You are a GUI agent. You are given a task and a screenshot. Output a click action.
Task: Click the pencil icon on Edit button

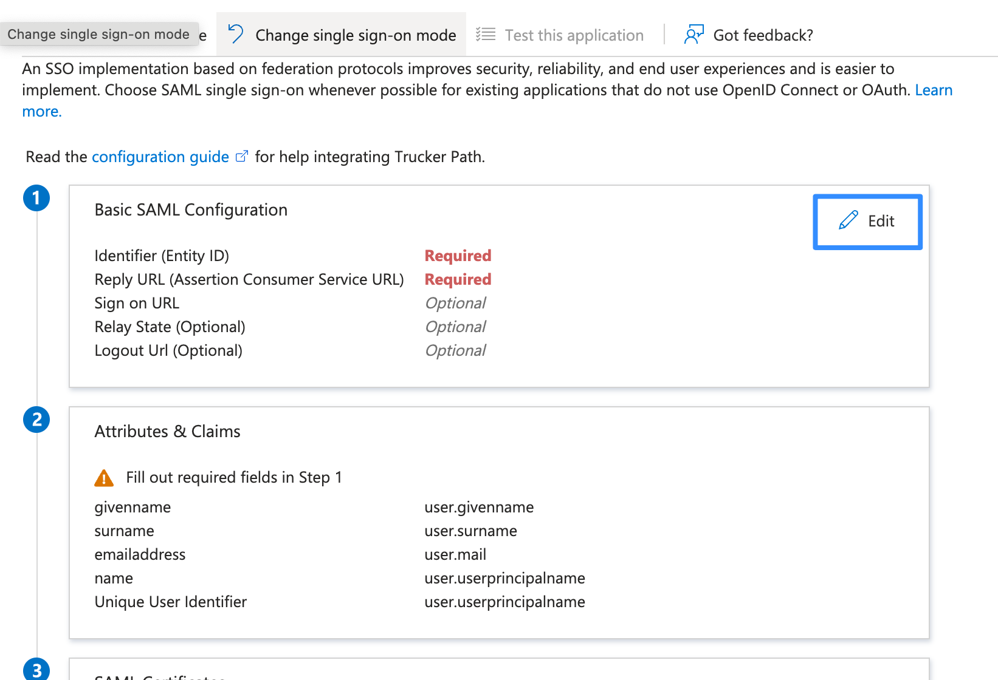(848, 220)
